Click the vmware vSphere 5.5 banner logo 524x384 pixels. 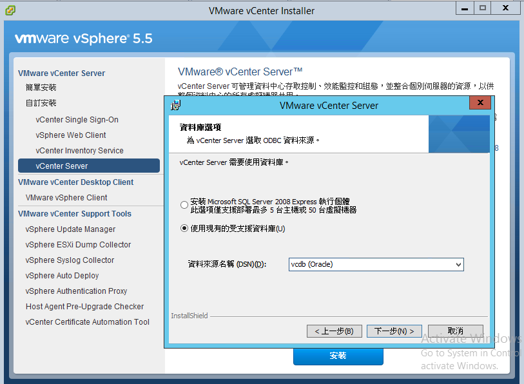tap(84, 39)
